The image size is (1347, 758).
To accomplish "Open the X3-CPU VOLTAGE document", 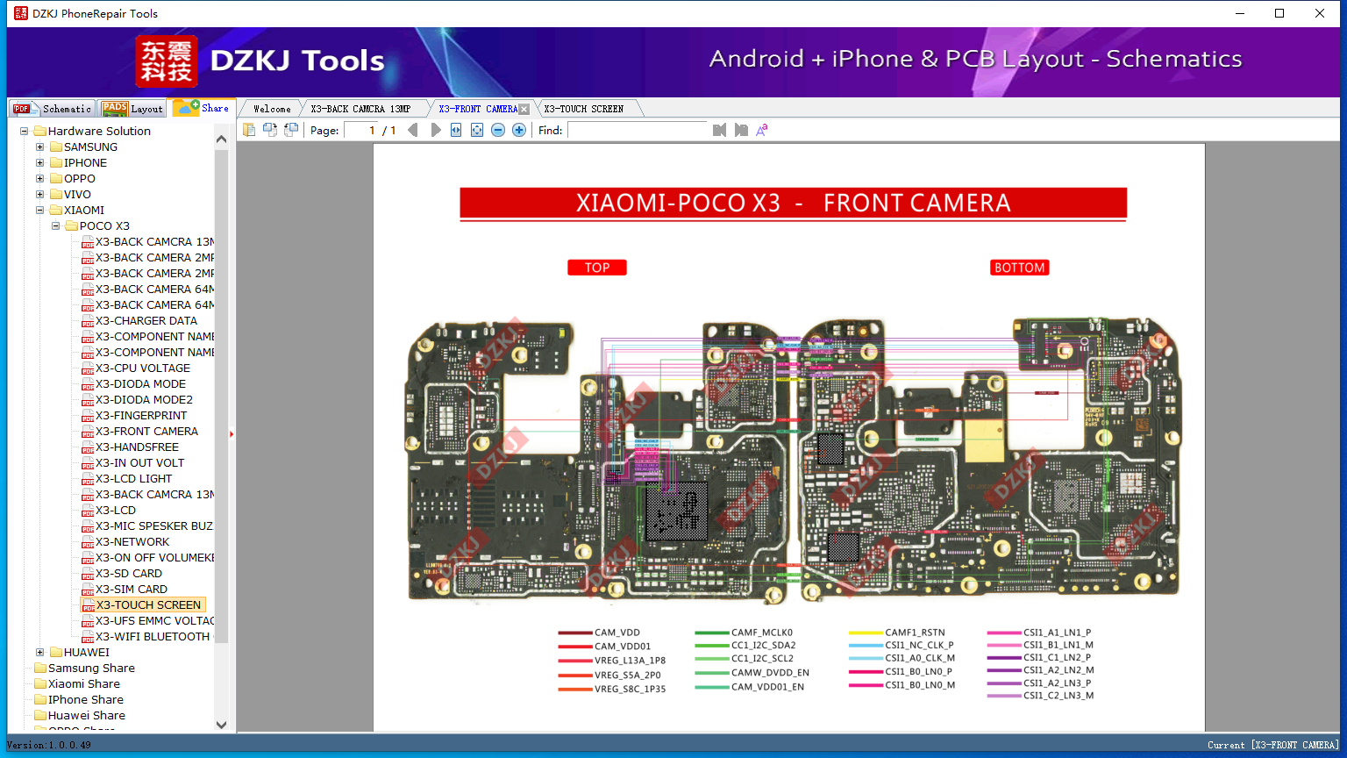I will (143, 368).
